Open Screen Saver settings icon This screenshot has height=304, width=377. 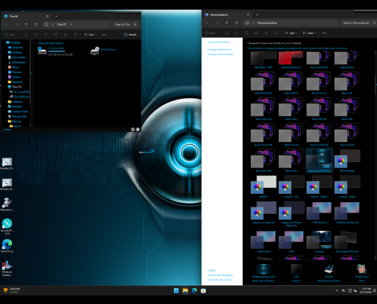(362, 269)
